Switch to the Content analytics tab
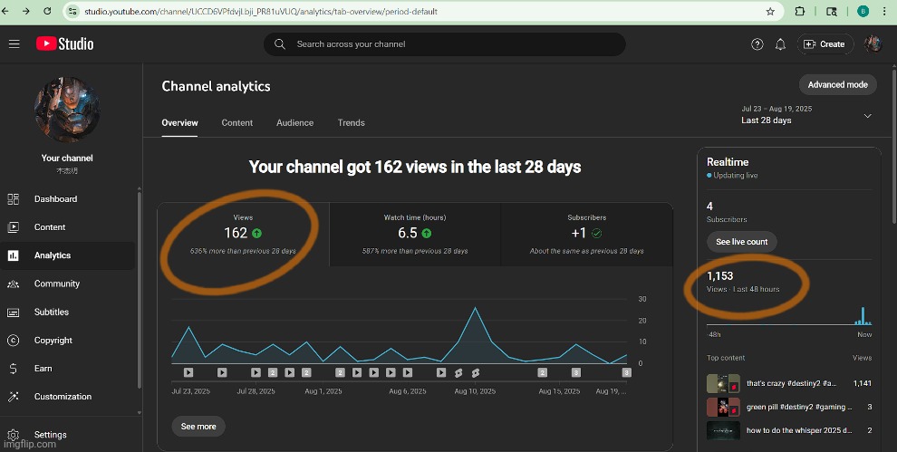Screen dimensions: 897x452 [x=236, y=122]
